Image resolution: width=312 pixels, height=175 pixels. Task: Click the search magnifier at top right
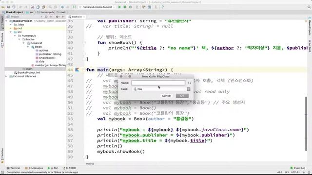click(309, 7)
